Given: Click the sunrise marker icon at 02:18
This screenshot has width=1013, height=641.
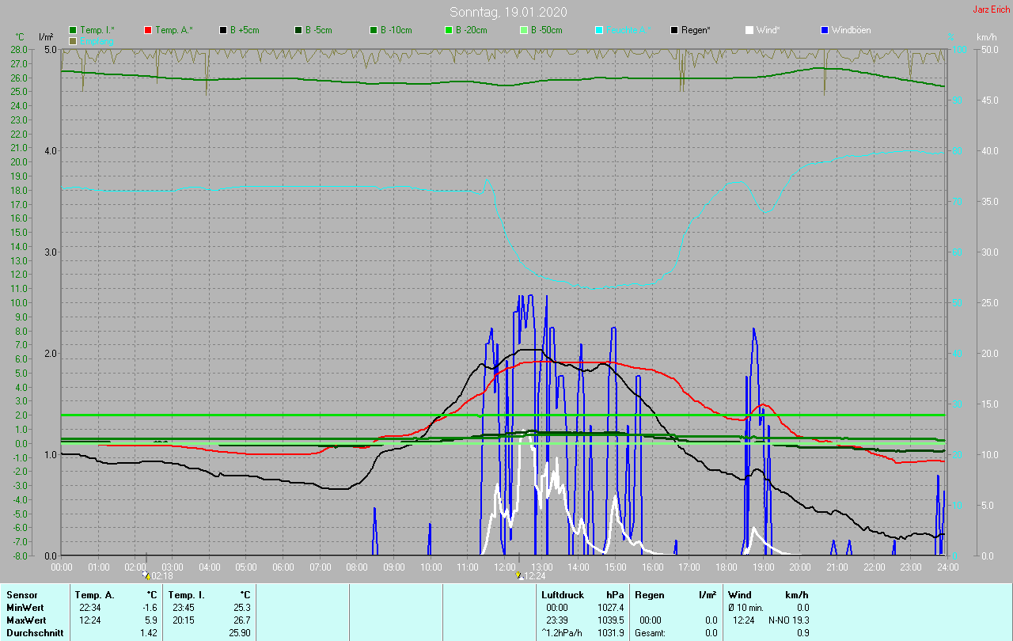Looking at the screenshot, I should click(x=146, y=575).
